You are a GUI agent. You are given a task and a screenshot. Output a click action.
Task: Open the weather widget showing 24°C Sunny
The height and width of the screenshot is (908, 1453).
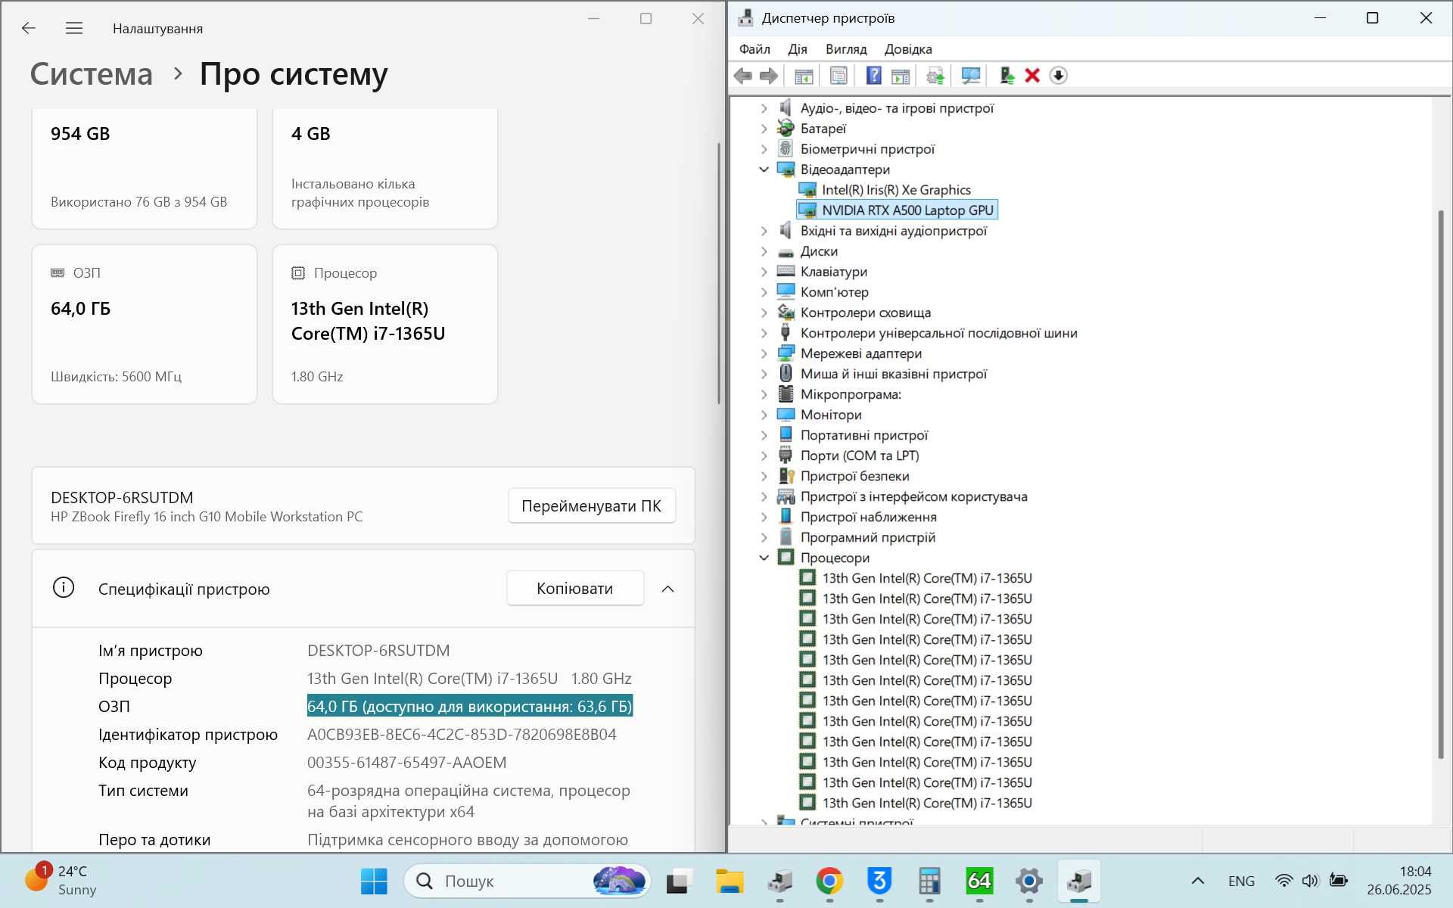[62, 881]
